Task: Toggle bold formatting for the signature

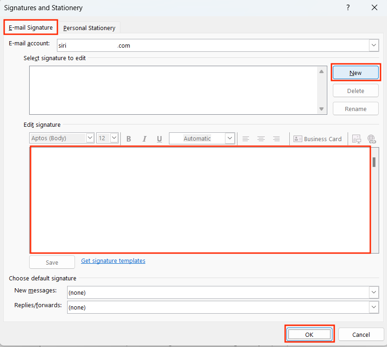Action: [128, 139]
